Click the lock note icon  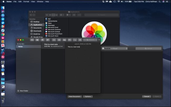54,40
